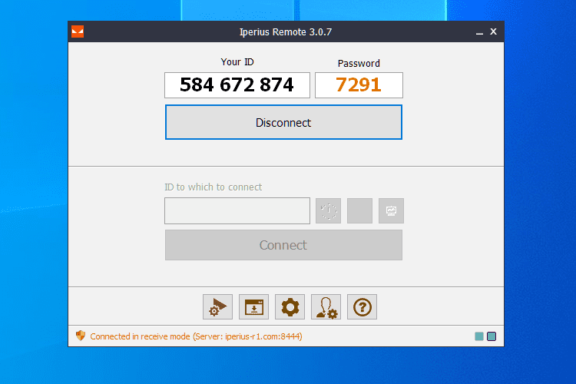Click the Iperius logo in title bar
This screenshot has height=384, width=576.
(x=78, y=31)
